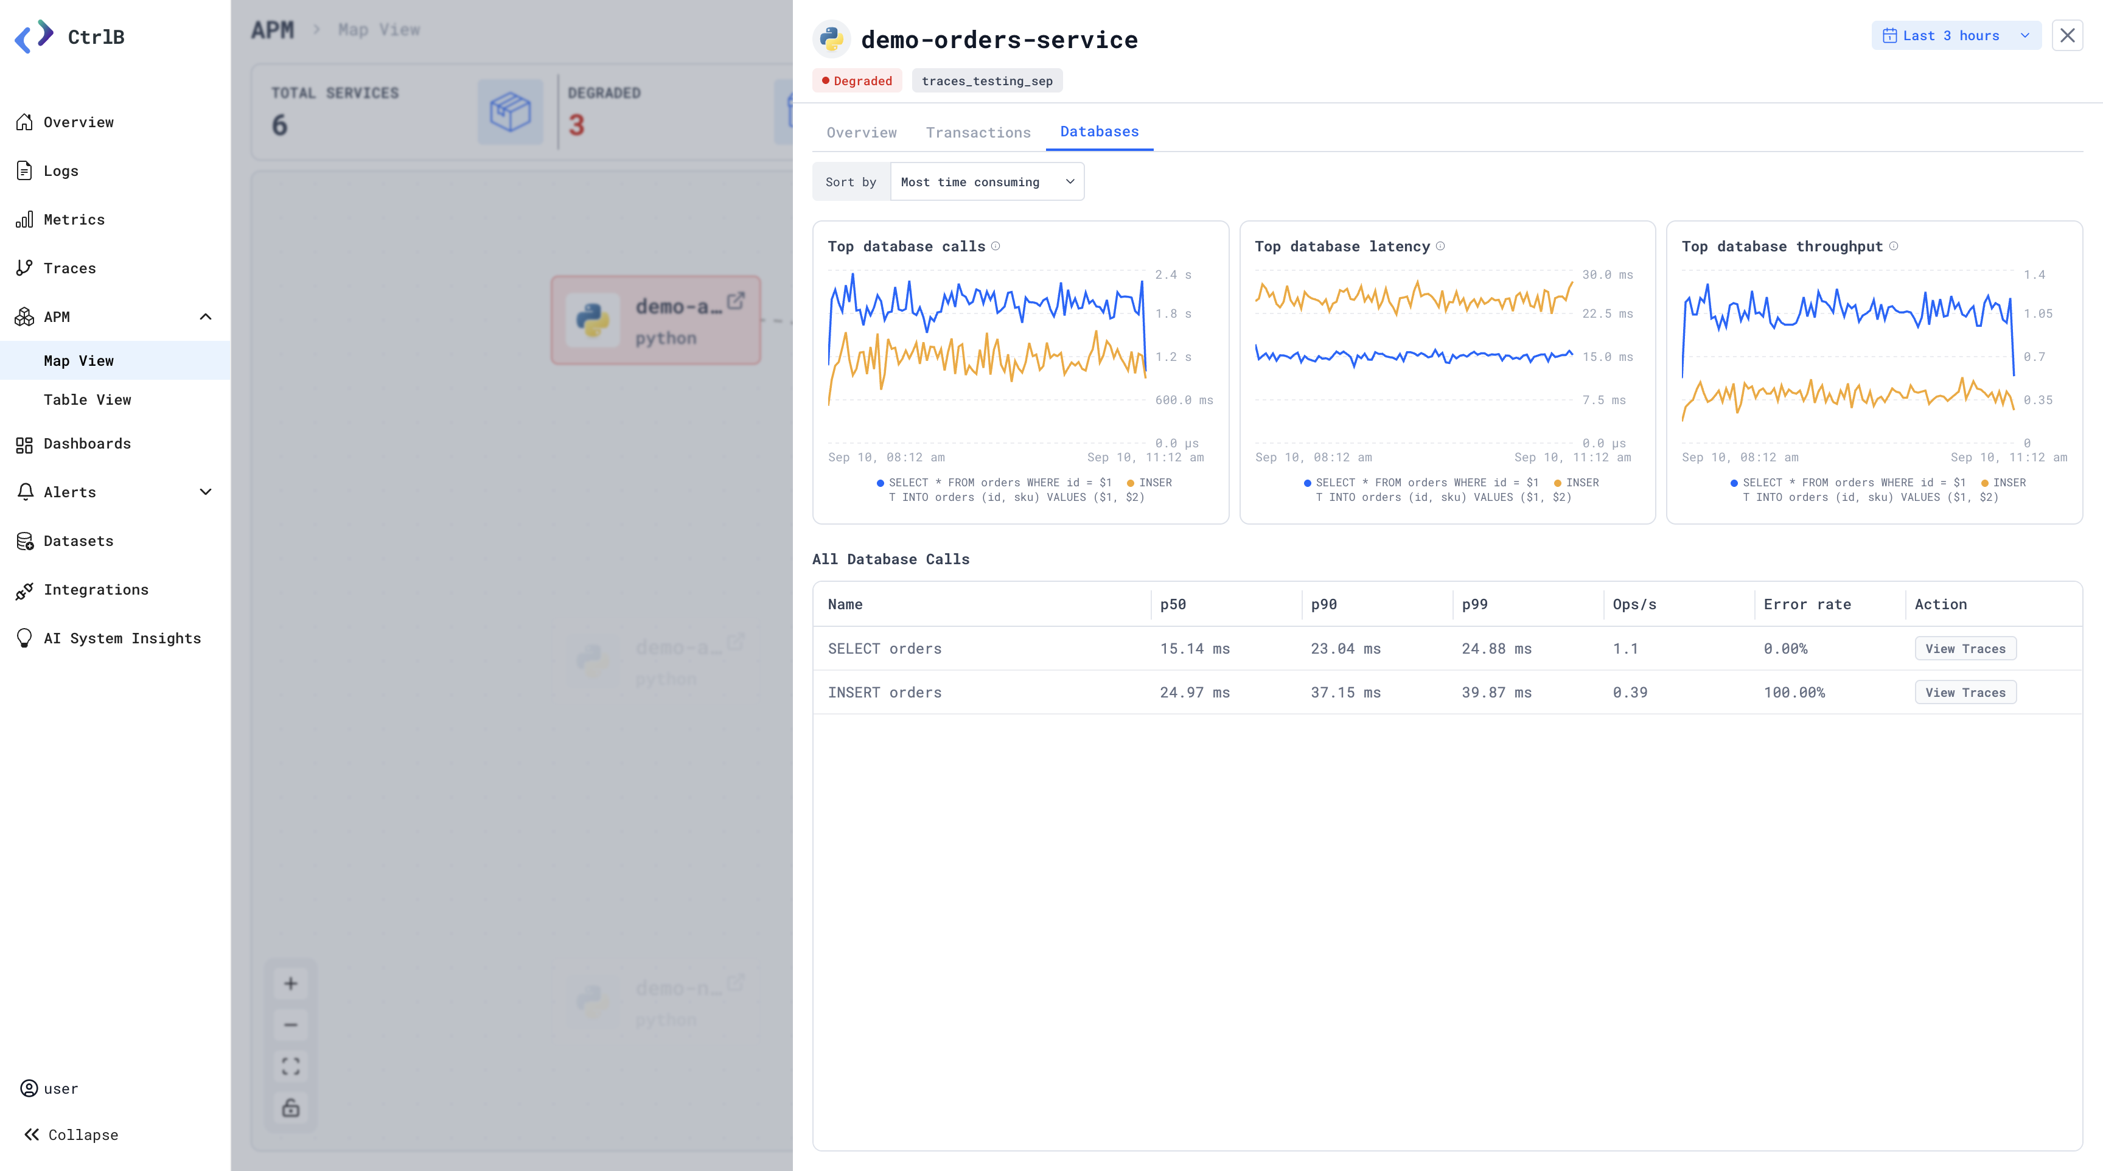View Traces for SELECT orders row
2103x1171 pixels.
(1965, 648)
